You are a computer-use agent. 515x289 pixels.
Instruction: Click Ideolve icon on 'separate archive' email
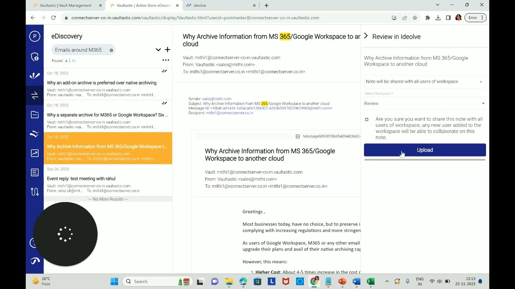pos(164,103)
